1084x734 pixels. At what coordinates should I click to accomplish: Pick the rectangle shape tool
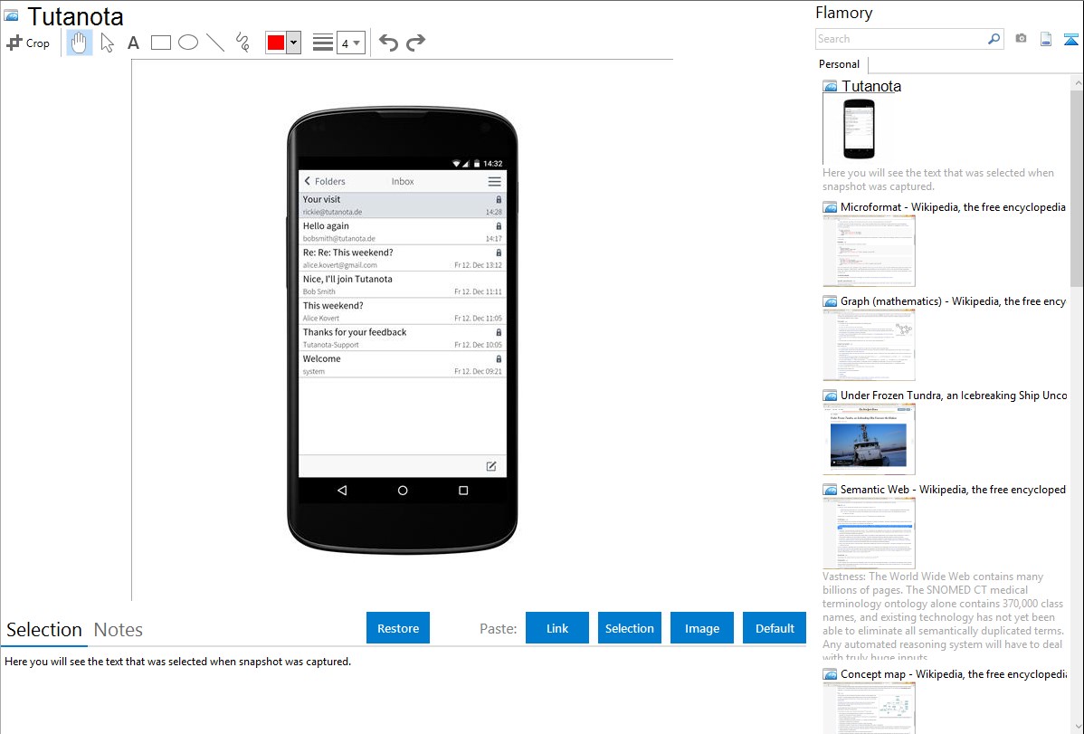161,43
